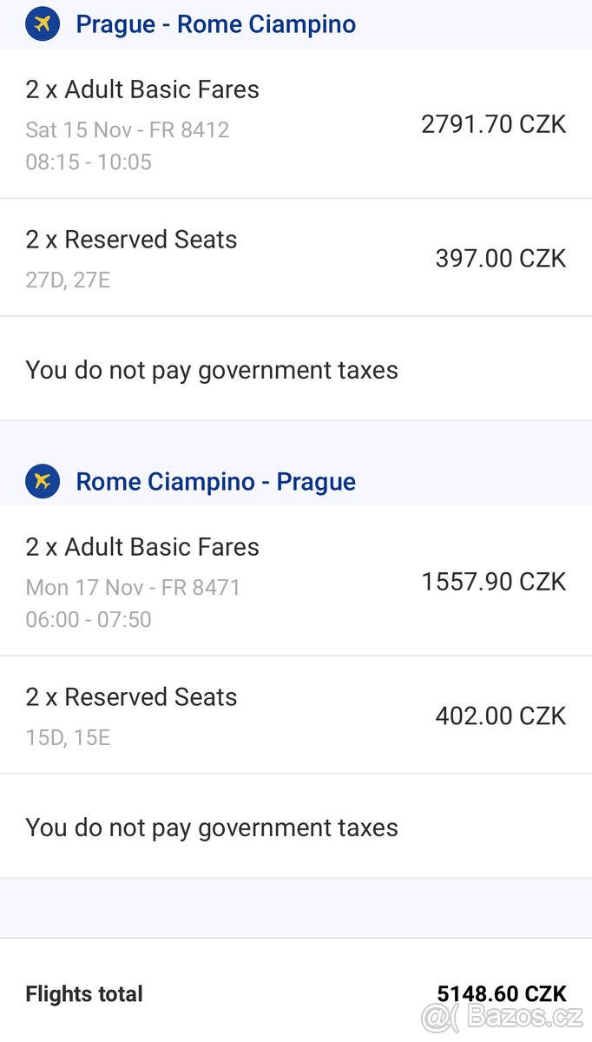Click the 2791.70 CZK fare price
The image size is (592, 1042).
pos(493,124)
